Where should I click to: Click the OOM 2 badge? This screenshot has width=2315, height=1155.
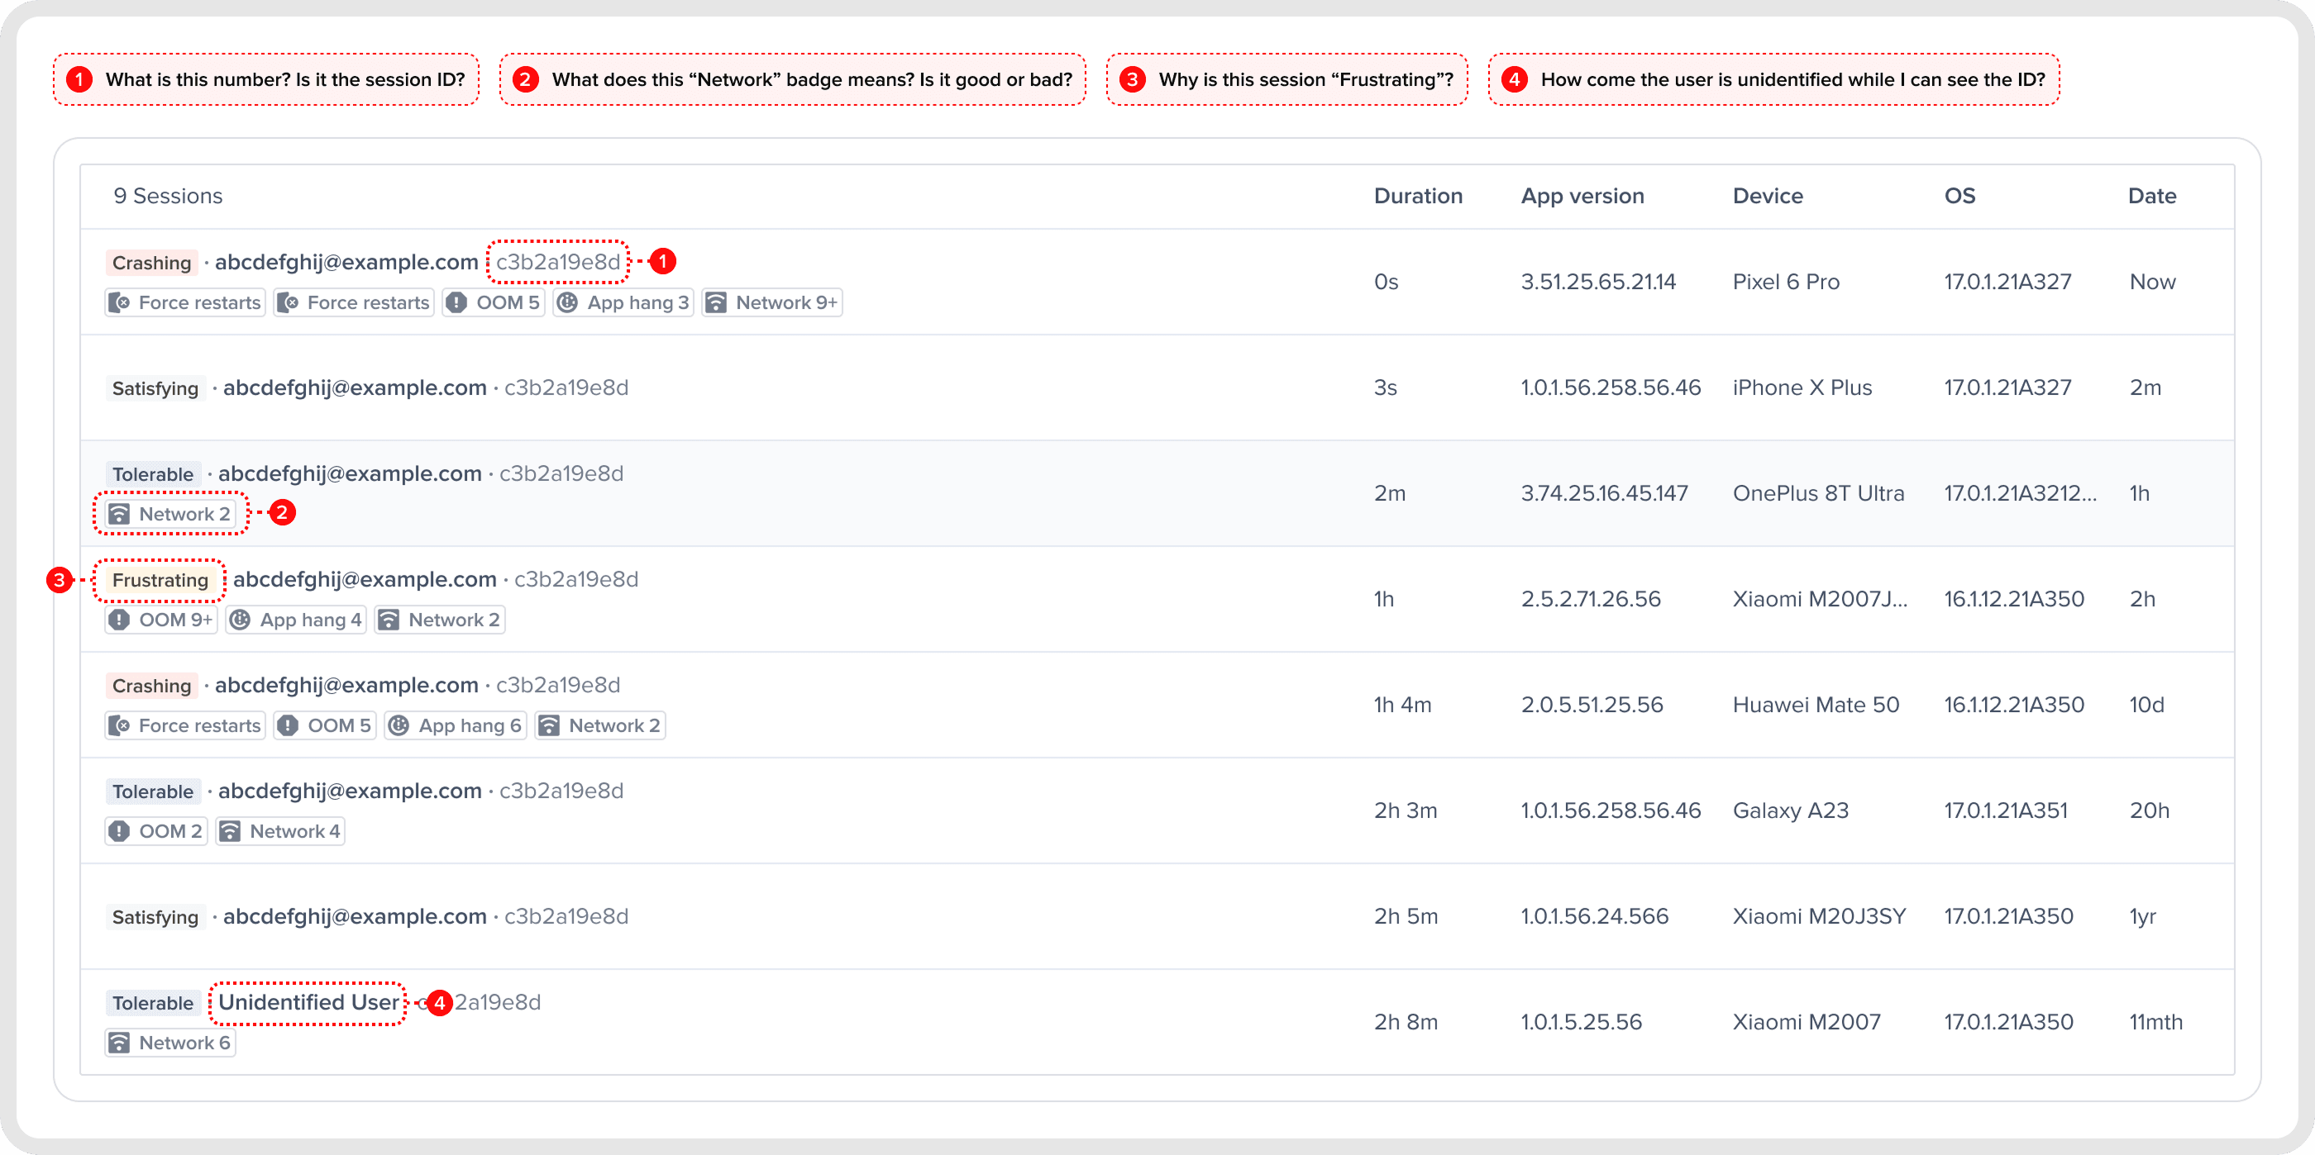pyautogui.click(x=156, y=832)
